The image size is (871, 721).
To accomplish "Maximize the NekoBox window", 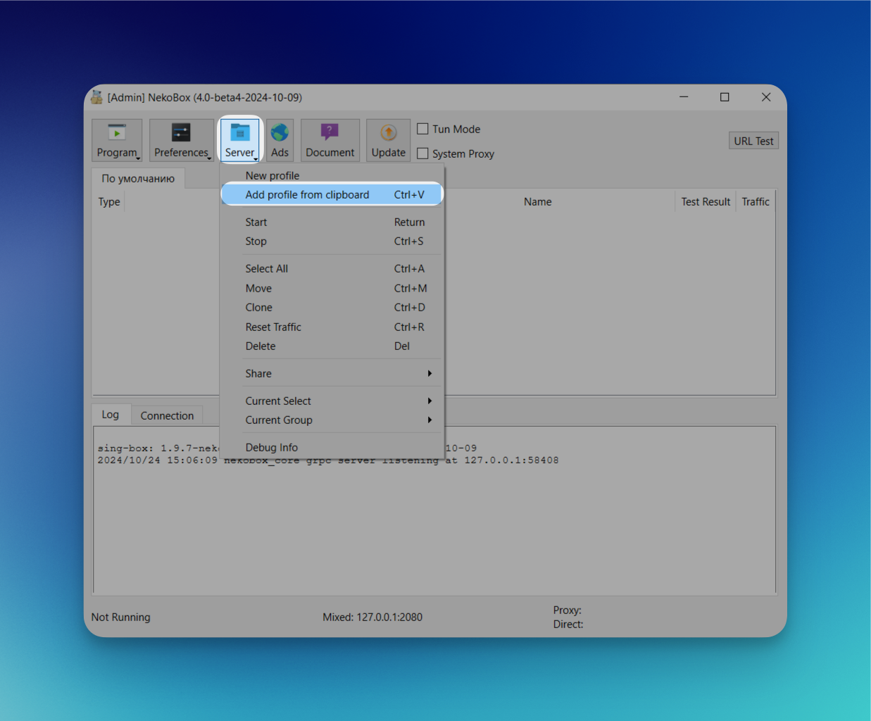I will click(x=725, y=97).
